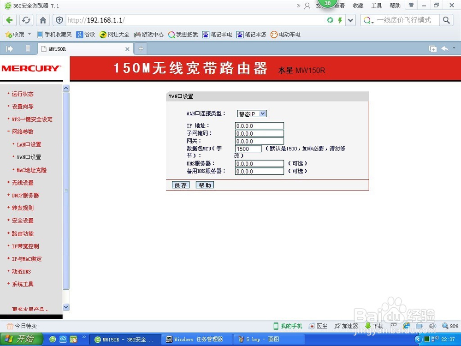Screen dimensions: 461x346
Task: Open LAN口设置 submenu item
Action: coord(29,144)
